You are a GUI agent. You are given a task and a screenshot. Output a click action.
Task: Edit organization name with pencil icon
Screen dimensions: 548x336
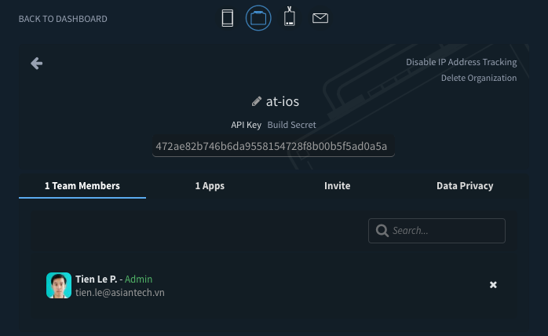257,101
